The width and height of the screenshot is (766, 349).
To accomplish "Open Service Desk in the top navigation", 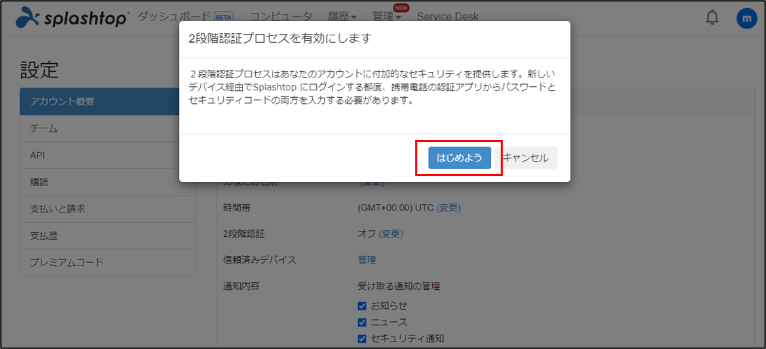I will pyautogui.click(x=448, y=16).
